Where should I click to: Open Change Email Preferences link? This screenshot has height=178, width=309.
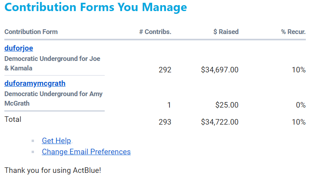86,151
